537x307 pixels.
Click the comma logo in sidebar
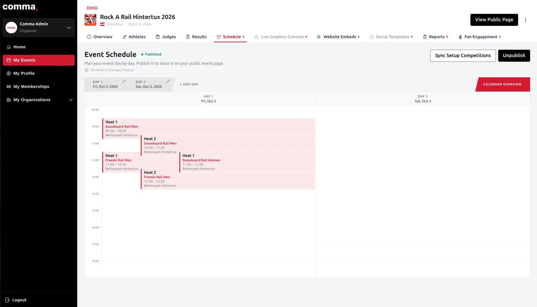click(20, 7)
